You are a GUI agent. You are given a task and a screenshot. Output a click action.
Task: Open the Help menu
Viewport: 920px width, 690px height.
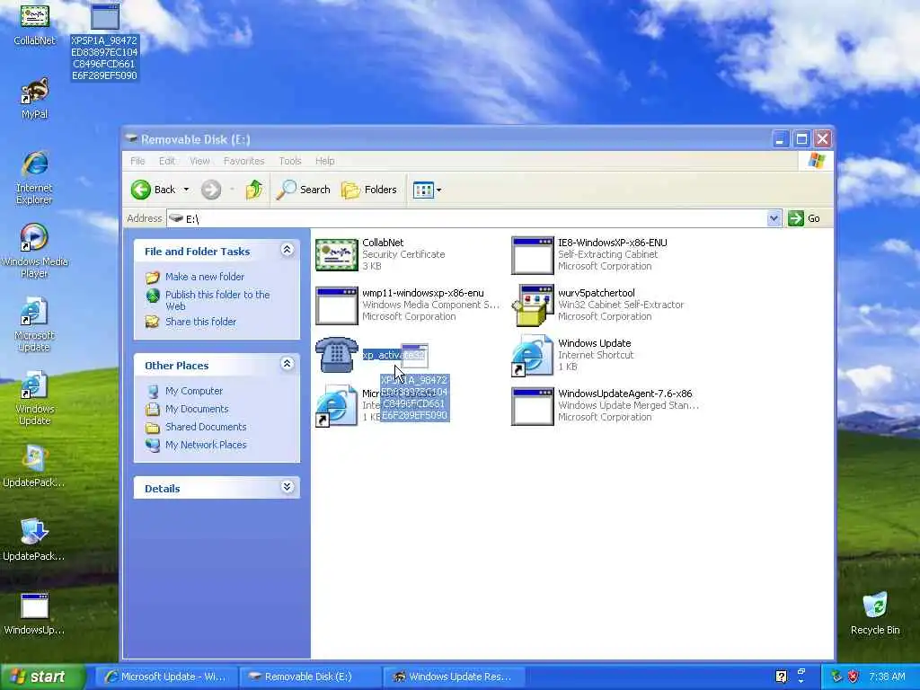(x=324, y=161)
